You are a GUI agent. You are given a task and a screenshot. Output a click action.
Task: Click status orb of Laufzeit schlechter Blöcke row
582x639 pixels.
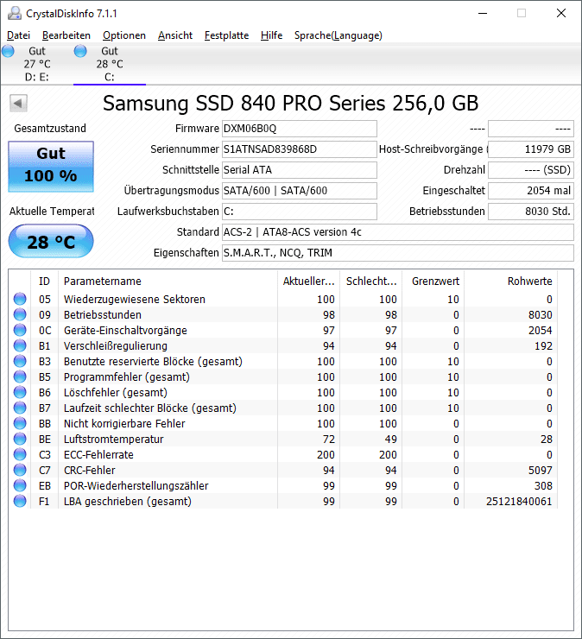coord(20,408)
